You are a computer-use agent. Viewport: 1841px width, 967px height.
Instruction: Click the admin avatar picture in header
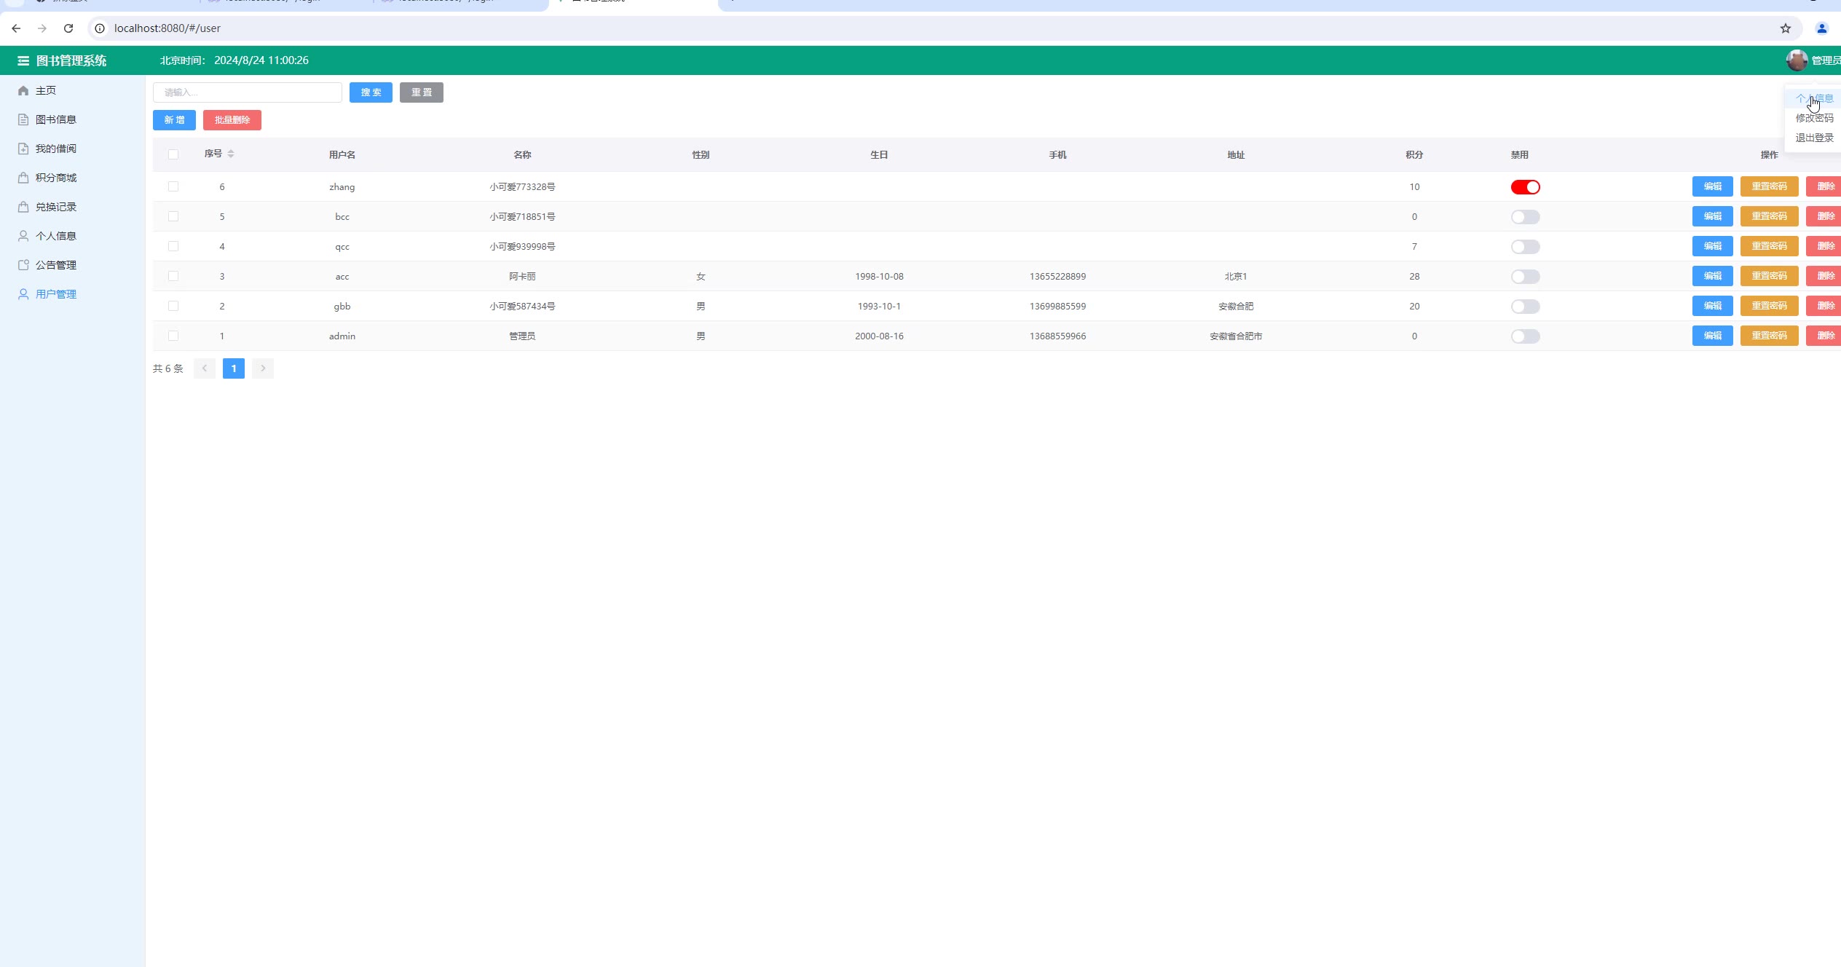click(1796, 60)
